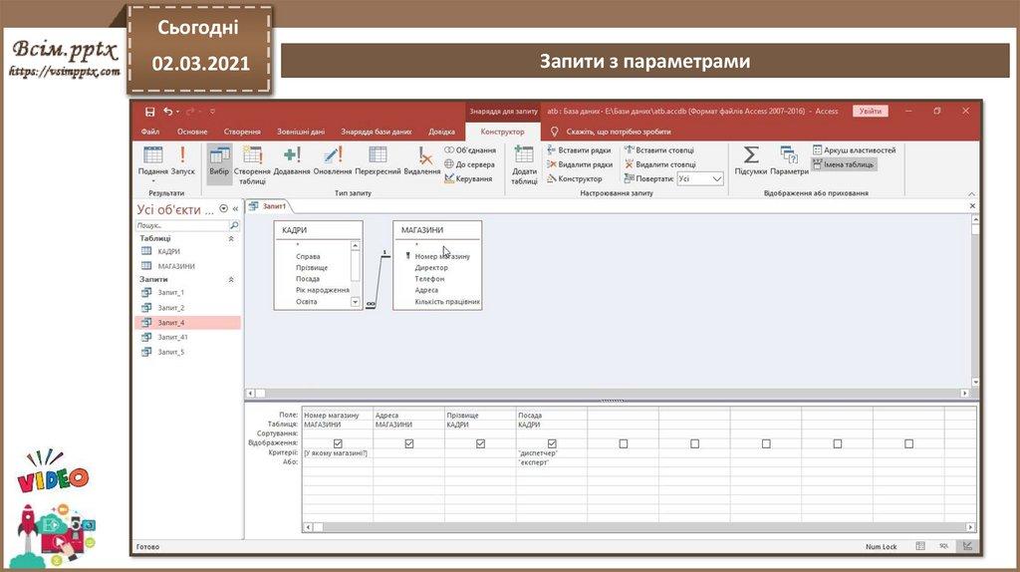Toggle display checkbox under Прізвище column
This screenshot has width=1020, height=572.
(481, 443)
